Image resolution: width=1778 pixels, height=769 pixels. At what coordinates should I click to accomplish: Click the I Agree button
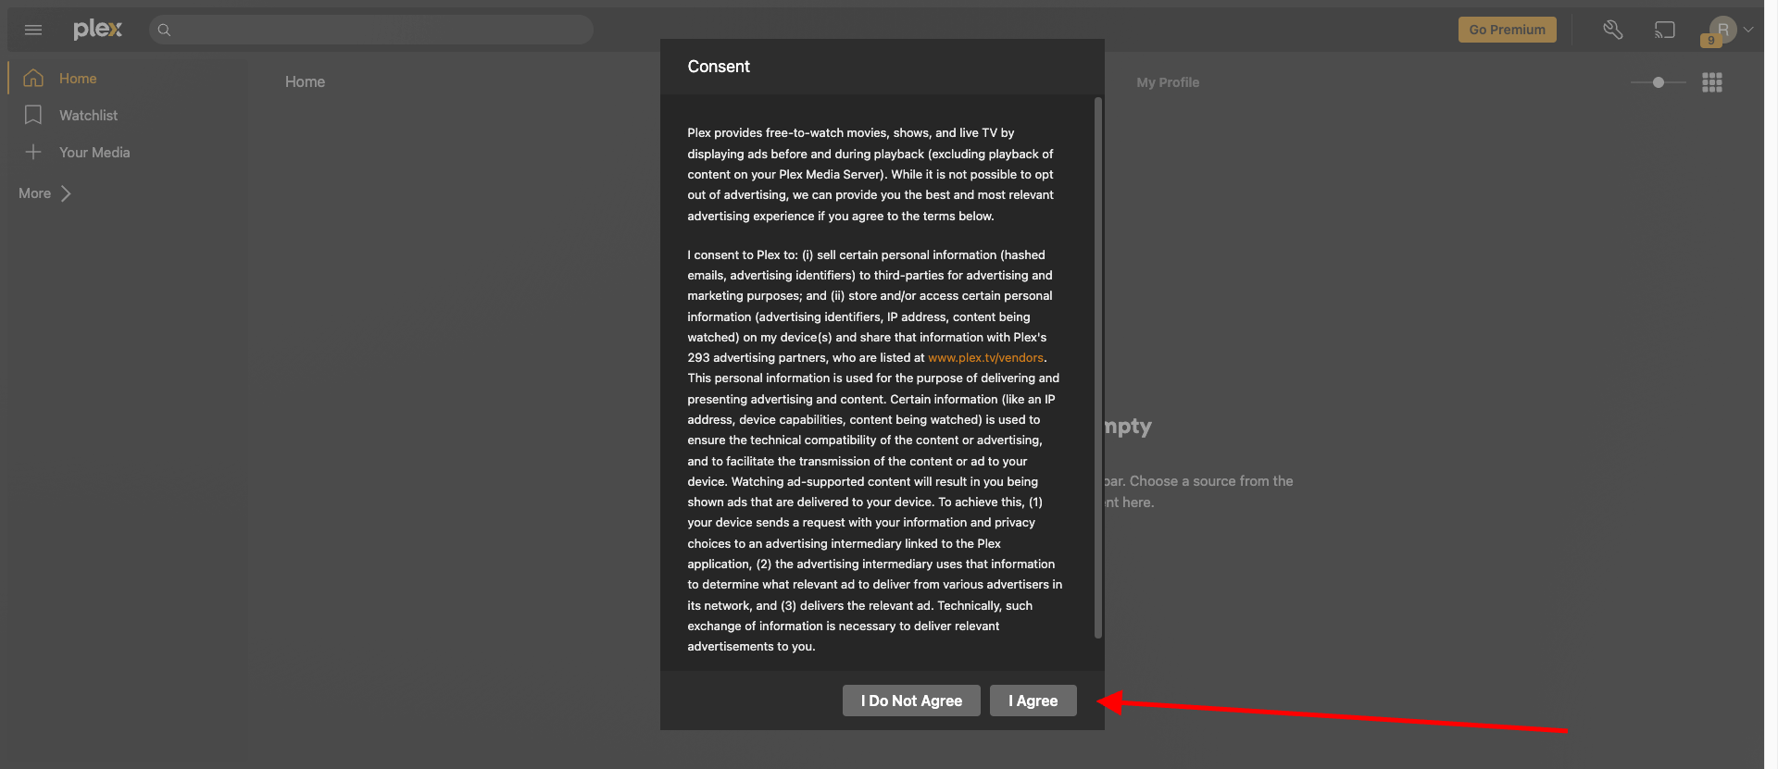1033,701
